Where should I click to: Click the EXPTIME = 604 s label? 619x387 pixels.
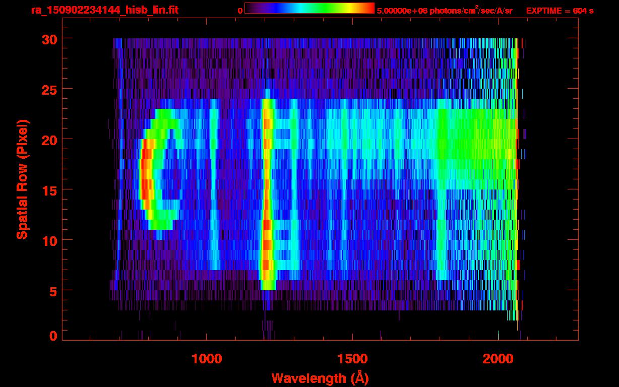560,11
